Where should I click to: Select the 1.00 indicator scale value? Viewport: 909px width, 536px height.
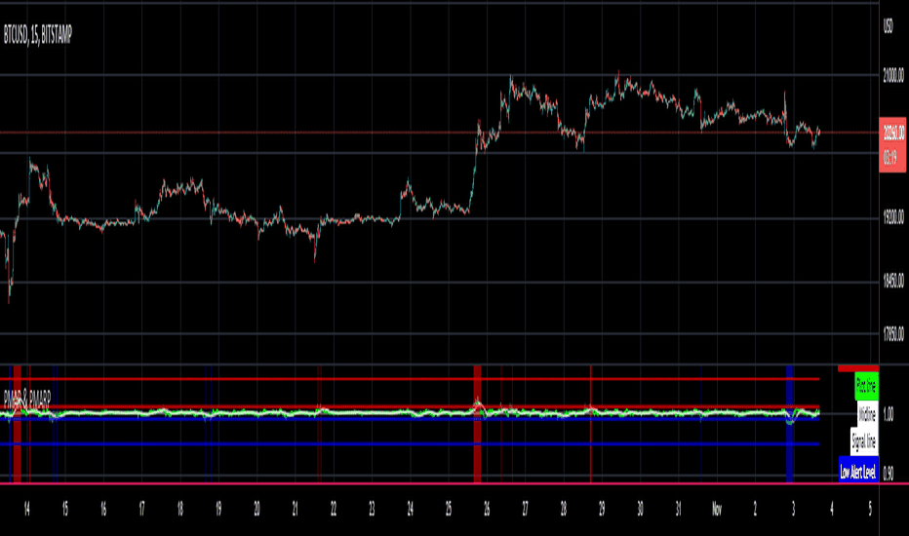(x=889, y=414)
